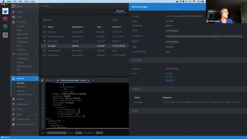Open the Edit menu
This screenshot has height=139, width=247.
pyautogui.click(x=20, y=2)
